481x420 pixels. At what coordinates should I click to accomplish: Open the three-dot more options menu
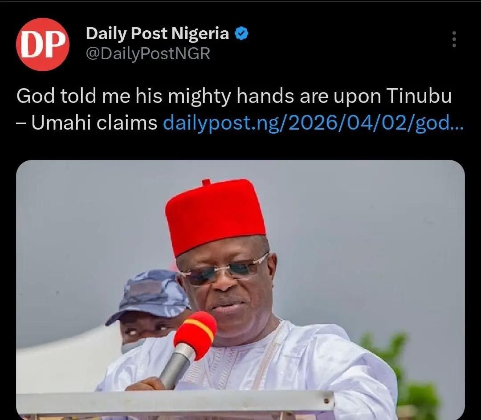point(454,39)
